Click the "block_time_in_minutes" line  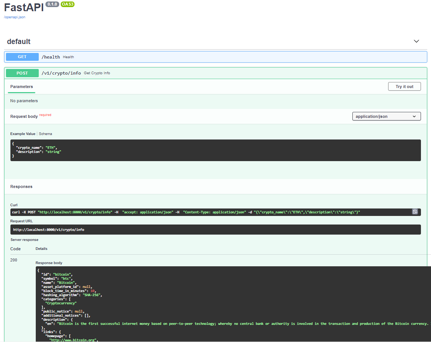[69, 291]
